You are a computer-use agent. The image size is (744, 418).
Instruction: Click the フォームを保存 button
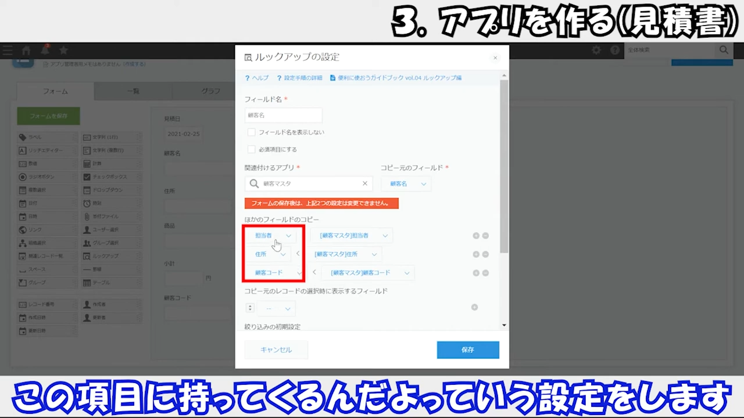[x=49, y=116]
